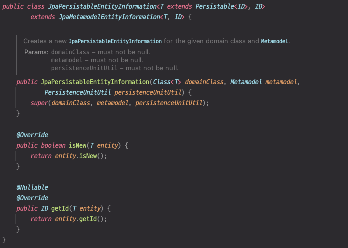The image size is (348, 248).
Task: Click the isNew method name in its declaration
Action: (77, 145)
